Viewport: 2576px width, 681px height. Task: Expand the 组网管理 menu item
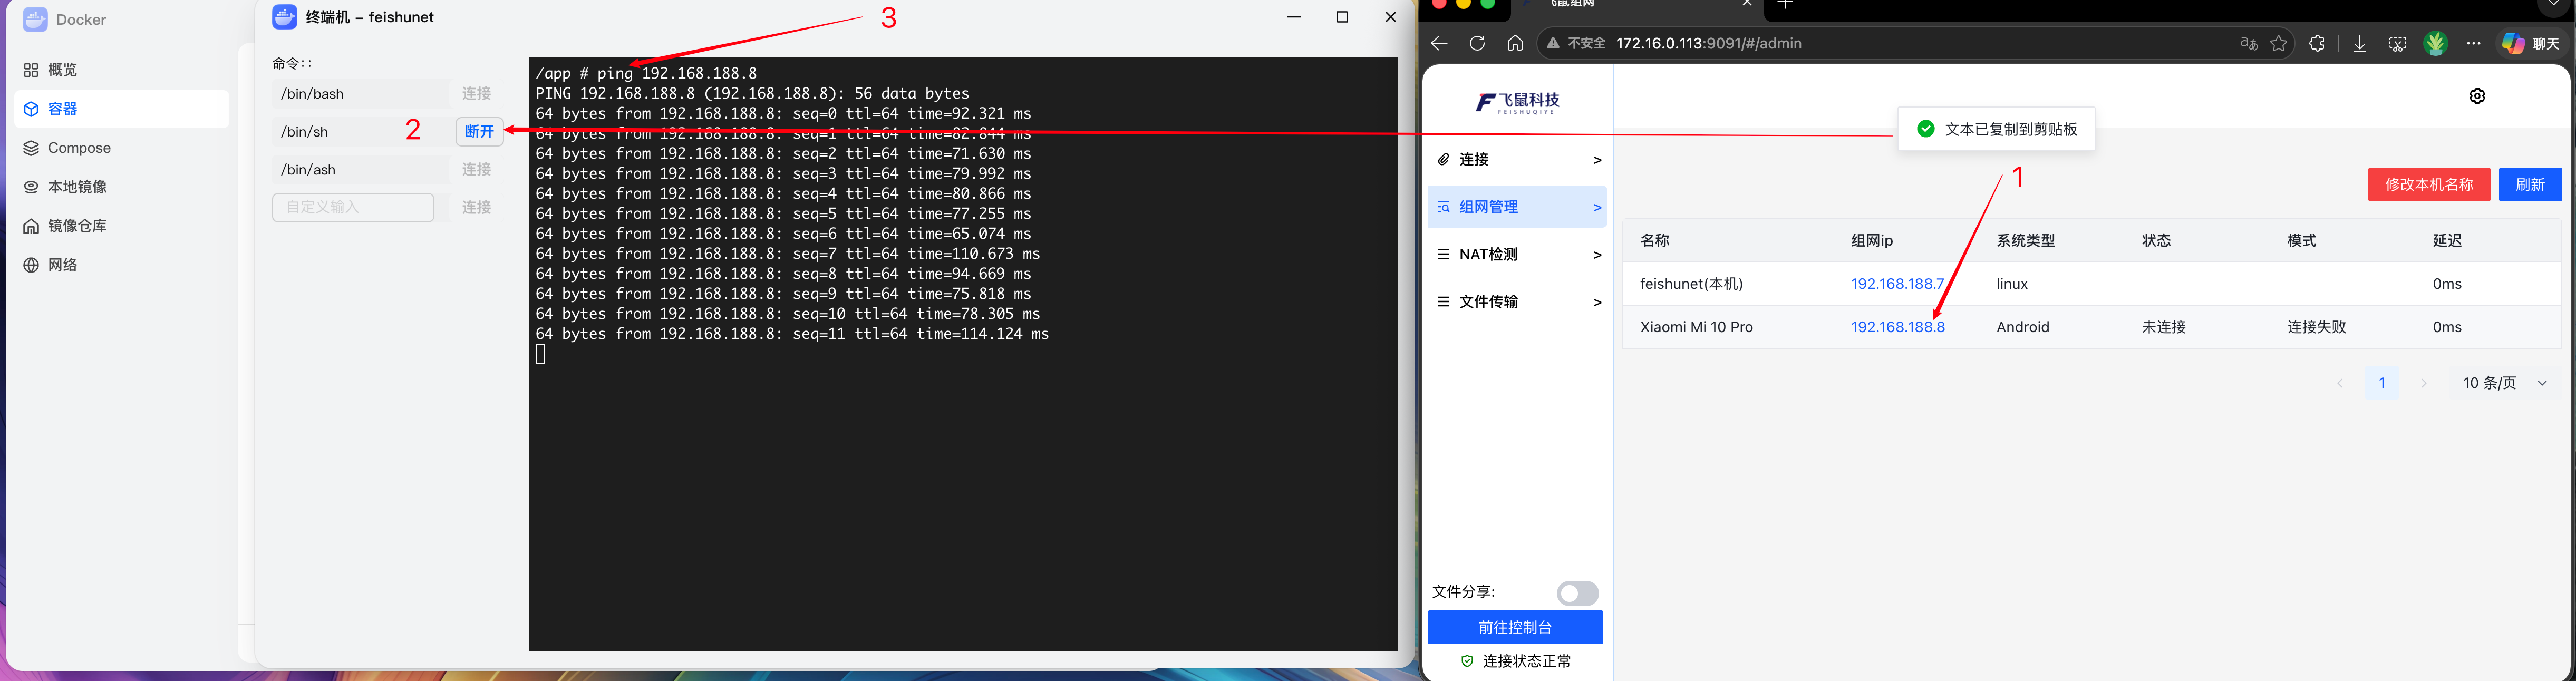coord(1517,207)
